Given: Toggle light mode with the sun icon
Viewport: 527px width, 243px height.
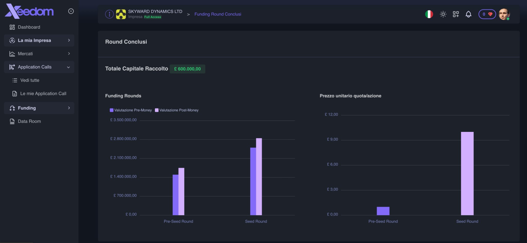Looking at the screenshot, I should coord(443,14).
